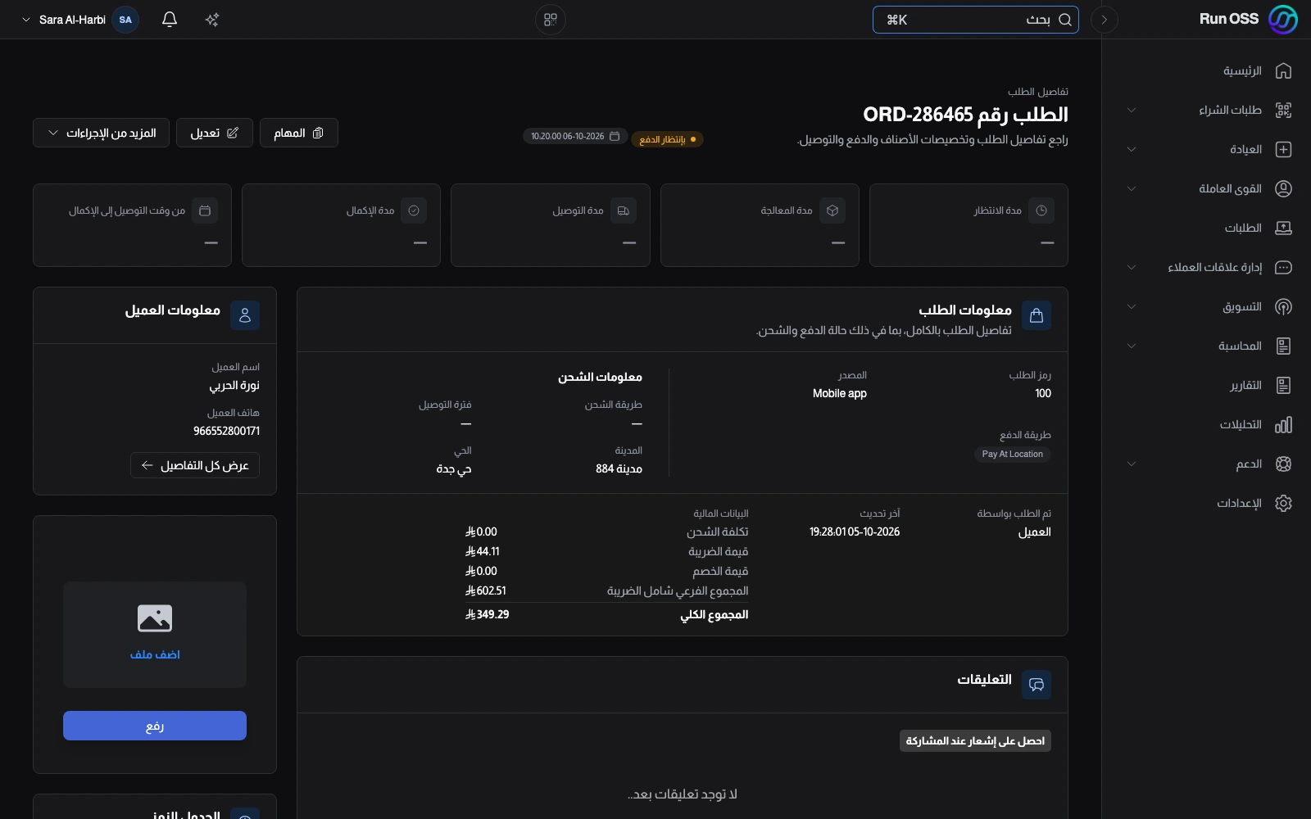Click the search magnifier icon
1311x819 pixels.
coord(1065,20)
